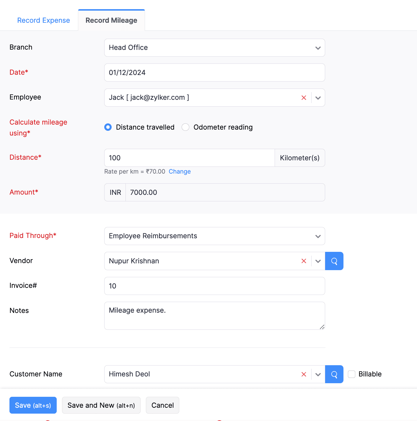Image resolution: width=417 pixels, height=421 pixels.
Task: Clear the Vendor Nupur Krishnan selection
Action: tap(304, 261)
